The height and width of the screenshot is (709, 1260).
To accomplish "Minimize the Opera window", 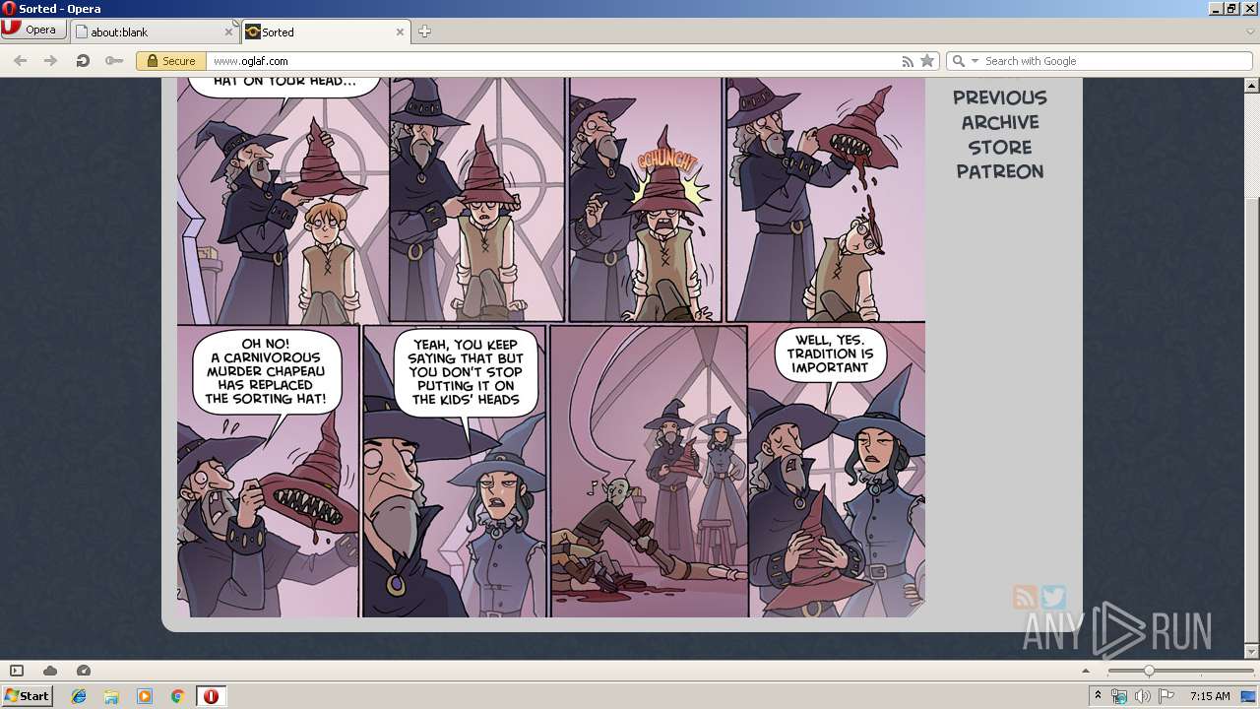I will click(1216, 9).
